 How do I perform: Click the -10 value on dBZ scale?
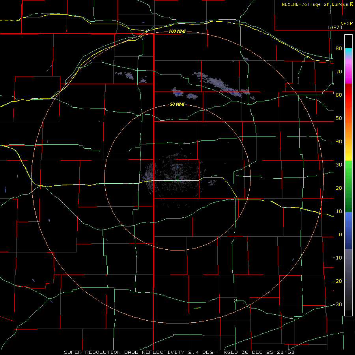coord(337,258)
